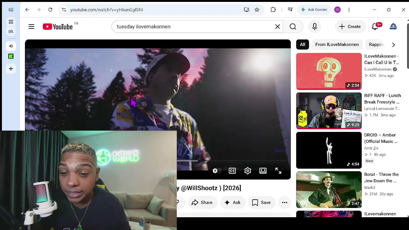Search with your voice microphone

click(x=315, y=27)
